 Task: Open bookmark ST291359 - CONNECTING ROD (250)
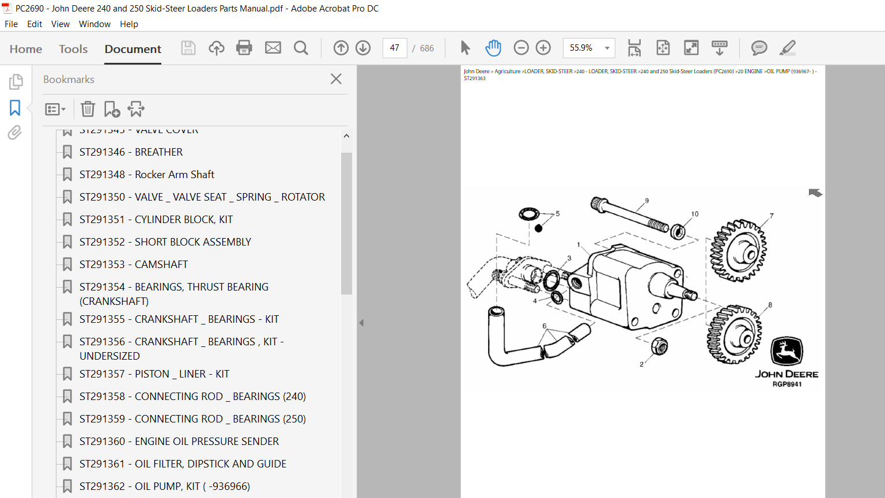point(192,418)
